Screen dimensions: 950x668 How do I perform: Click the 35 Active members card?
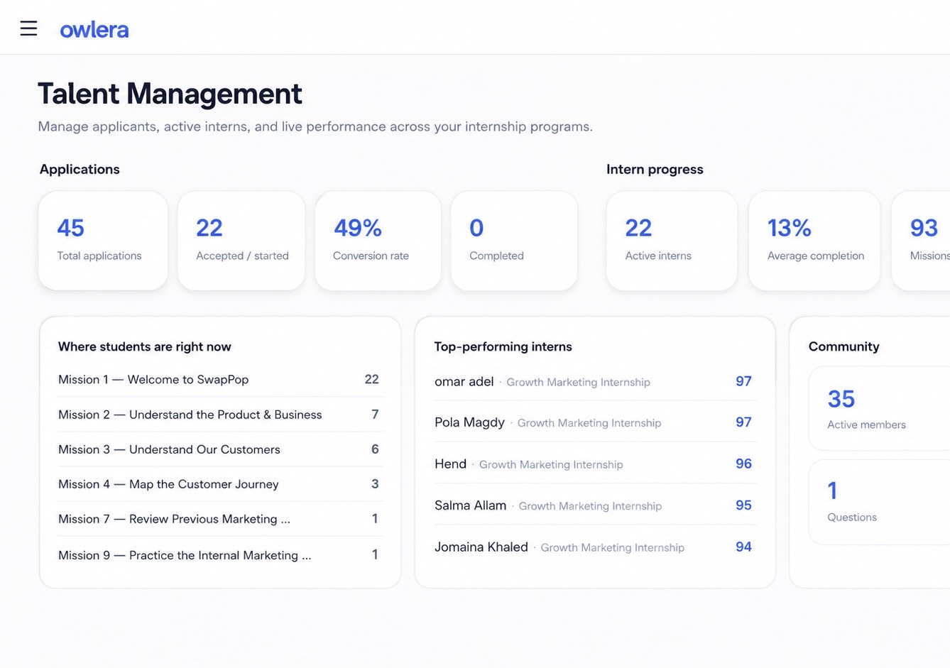(x=879, y=408)
